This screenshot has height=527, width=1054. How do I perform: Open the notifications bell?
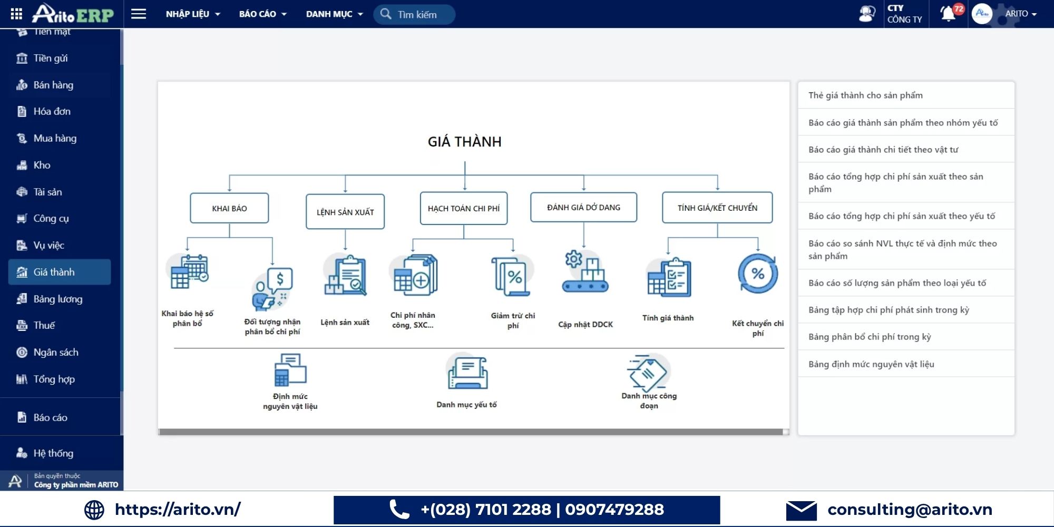(948, 14)
